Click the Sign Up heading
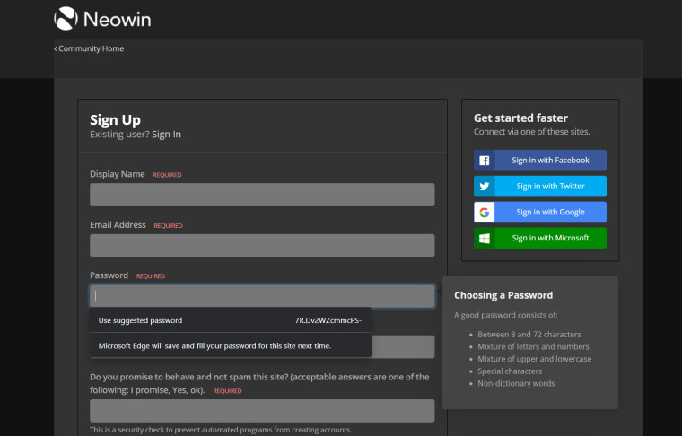This screenshot has height=436, width=682. pyautogui.click(x=115, y=120)
